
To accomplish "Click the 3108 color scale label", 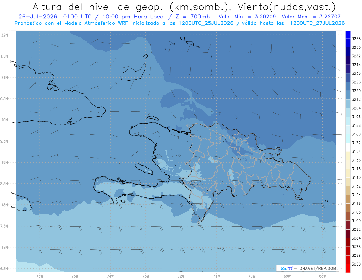I will click(356, 212).
